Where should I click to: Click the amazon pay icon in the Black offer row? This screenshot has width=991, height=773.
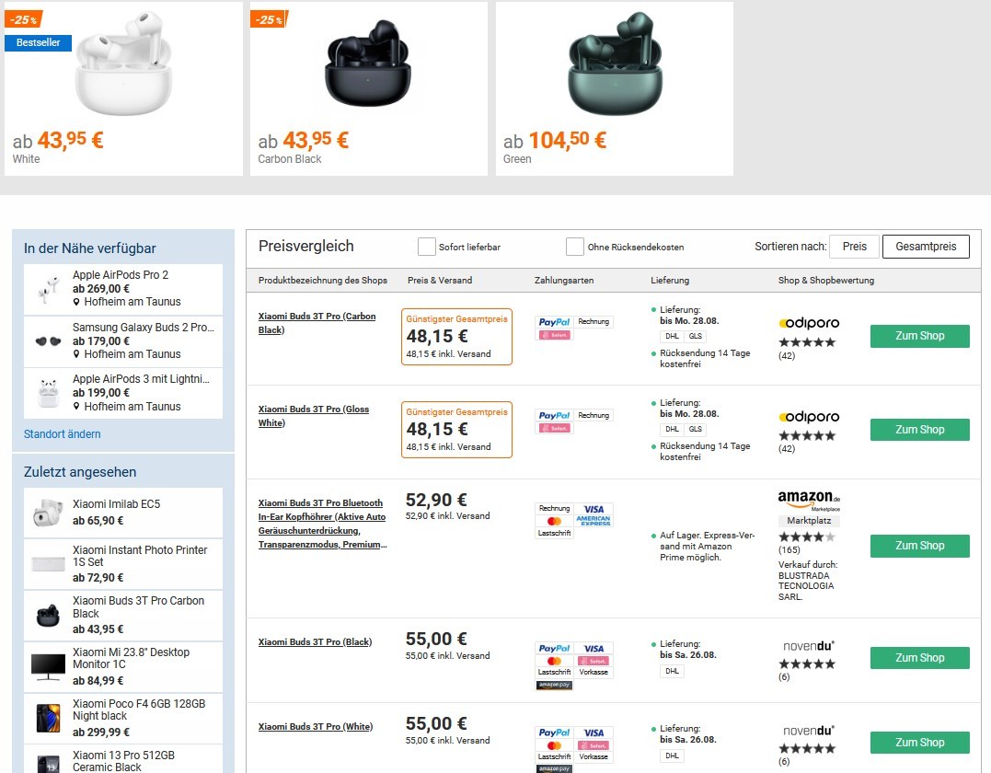click(x=554, y=685)
